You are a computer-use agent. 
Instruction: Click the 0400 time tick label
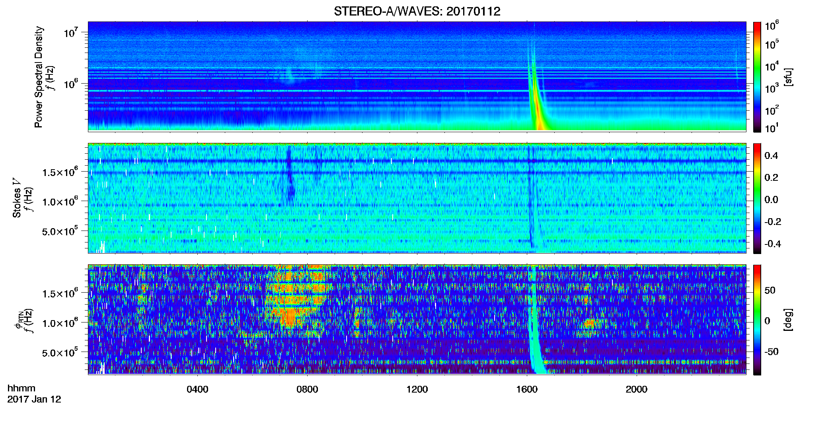click(197, 389)
